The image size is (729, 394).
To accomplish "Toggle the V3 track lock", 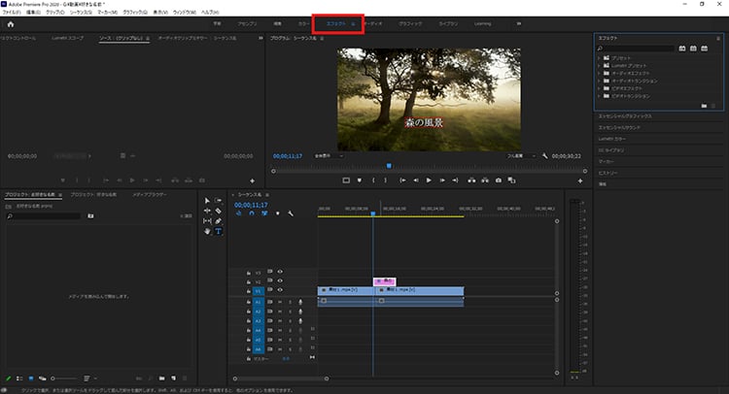I will click(x=249, y=273).
